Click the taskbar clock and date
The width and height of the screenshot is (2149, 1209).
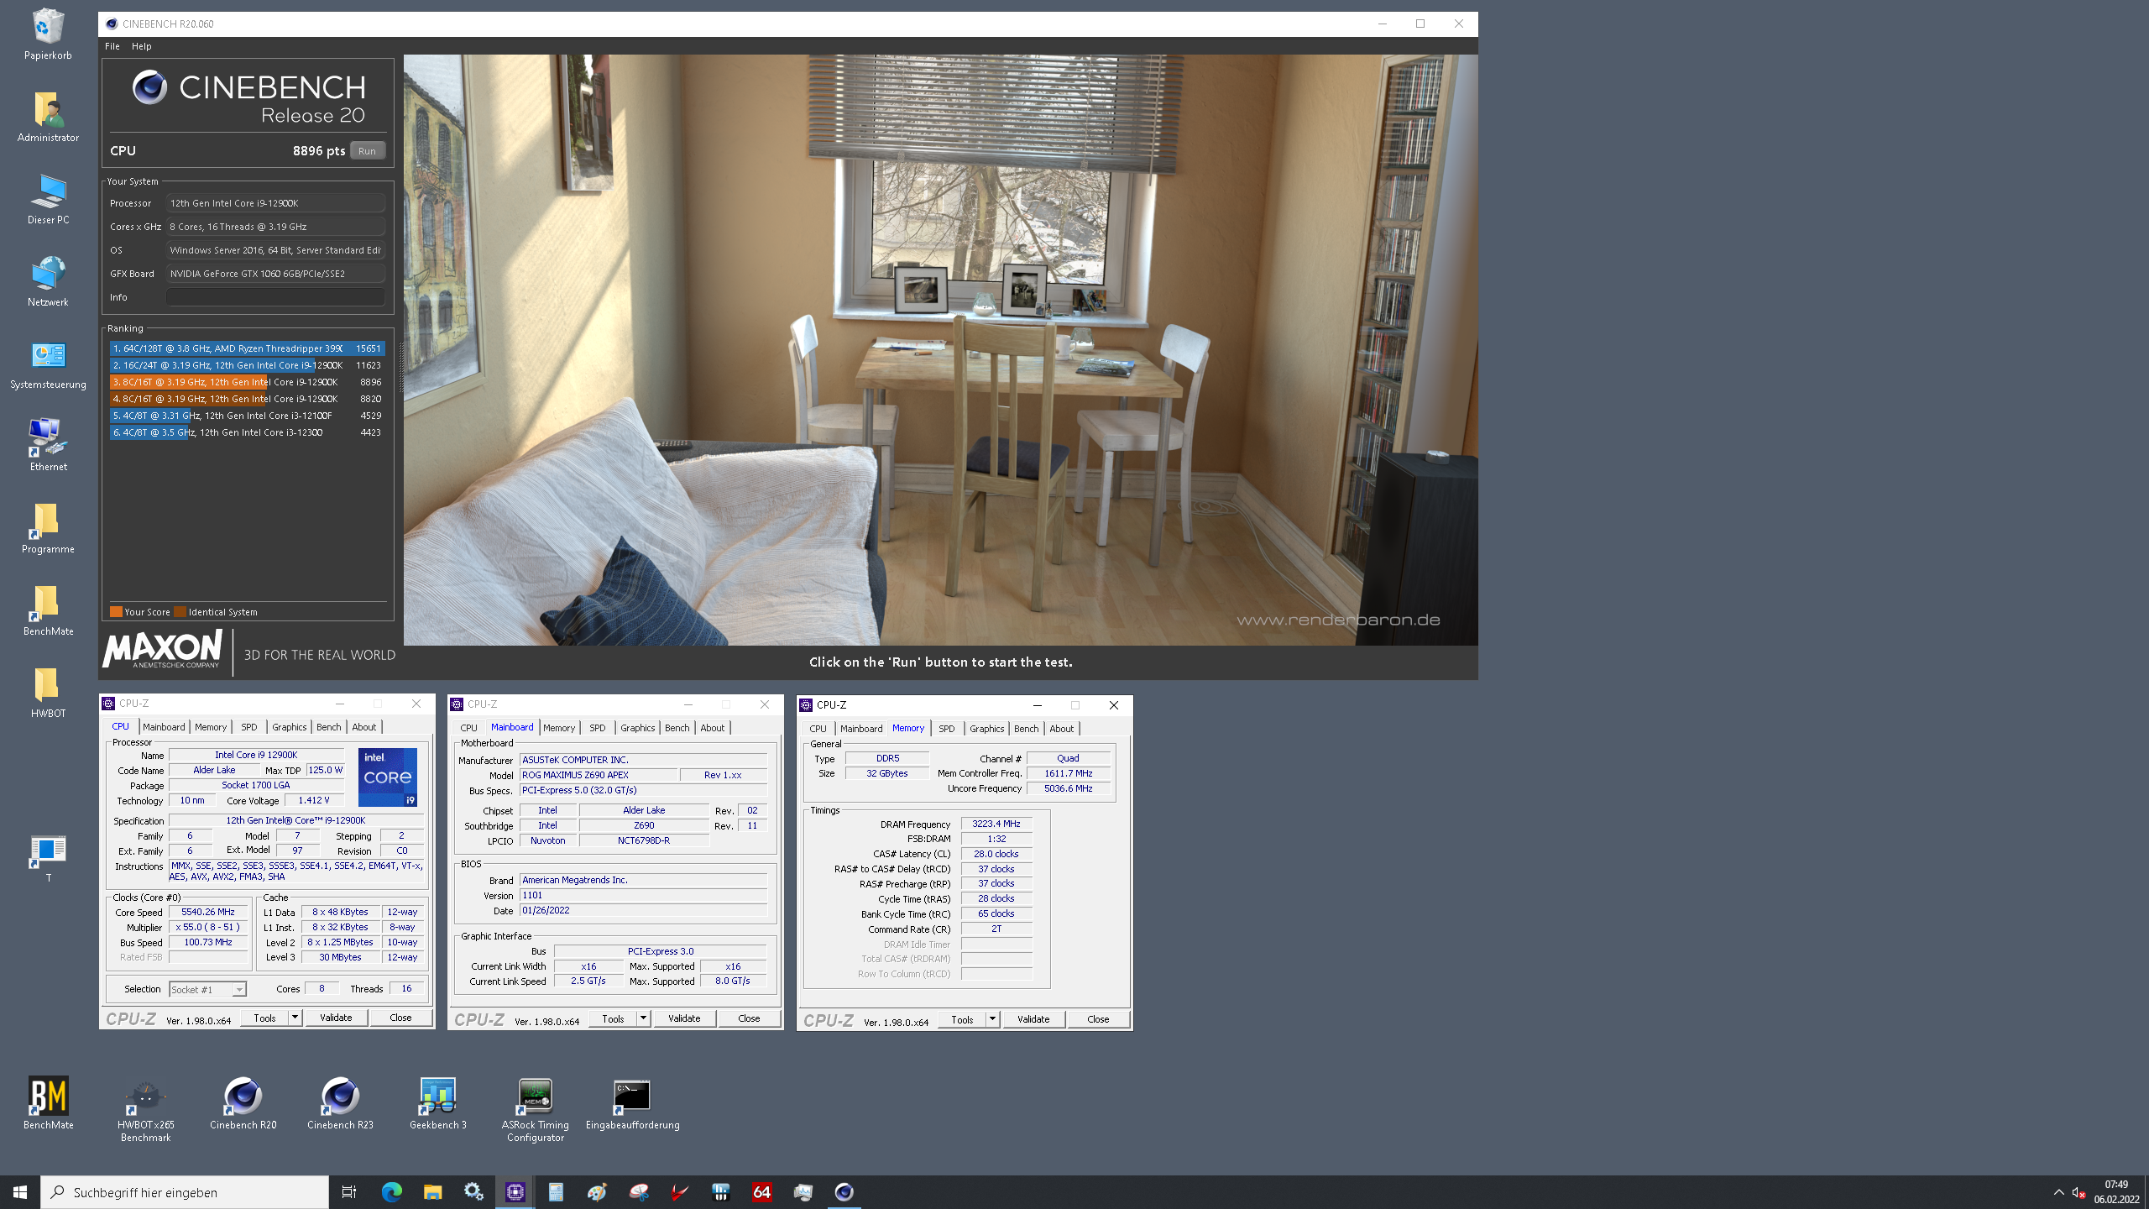pyautogui.click(x=2116, y=1192)
